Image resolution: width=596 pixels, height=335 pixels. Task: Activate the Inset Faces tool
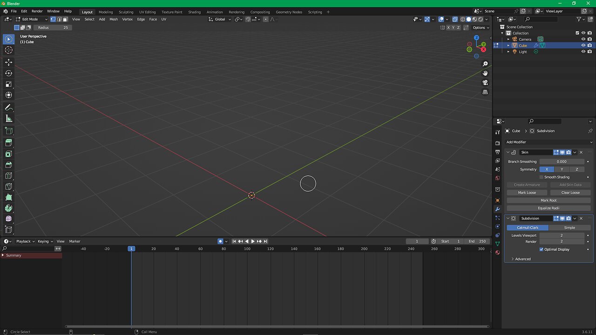[x=8, y=154]
